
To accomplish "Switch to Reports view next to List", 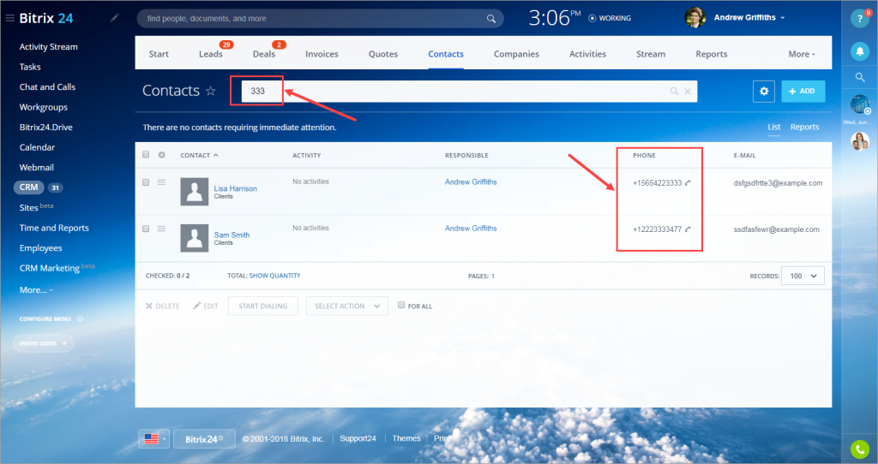I will tap(804, 127).
